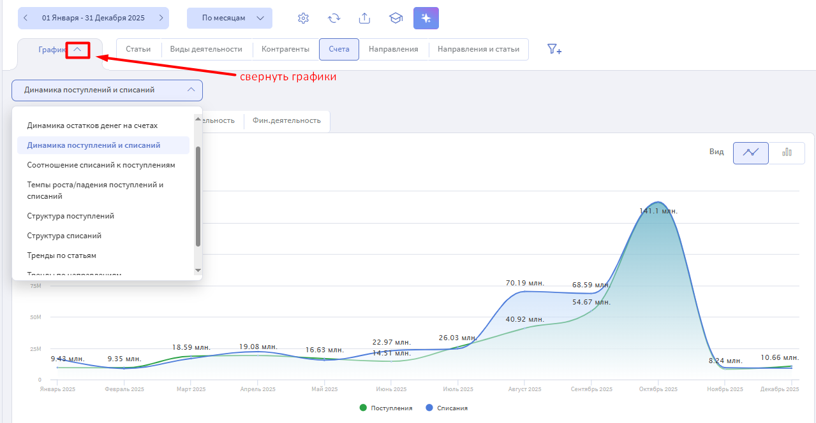Screen dimensions: 816x423
Task: Go to next period with right arrow
Action: coord(161,18)
